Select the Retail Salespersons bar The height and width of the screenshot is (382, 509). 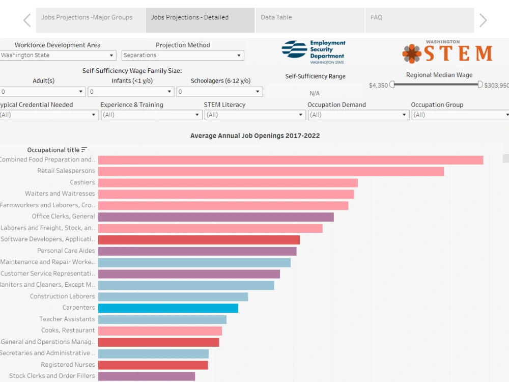[x=271, y=172]
